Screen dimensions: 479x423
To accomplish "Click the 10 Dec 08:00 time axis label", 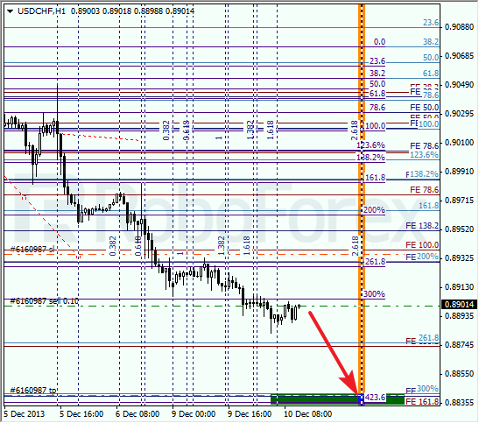I will pos(308,414).
